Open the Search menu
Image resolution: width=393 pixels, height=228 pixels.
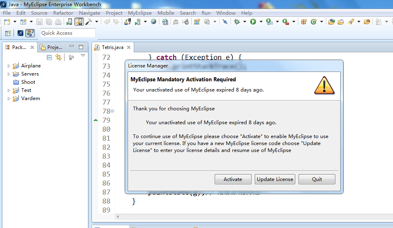(188, 13)
